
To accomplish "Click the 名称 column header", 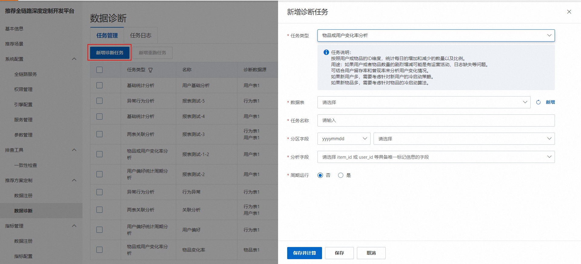I will point(187,70).
